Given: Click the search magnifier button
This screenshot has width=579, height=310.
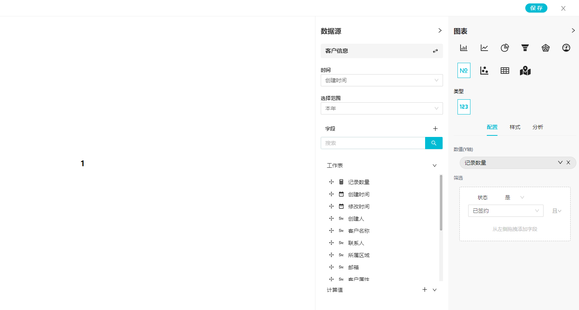Looking at the screenshot, I should (434, 143).
